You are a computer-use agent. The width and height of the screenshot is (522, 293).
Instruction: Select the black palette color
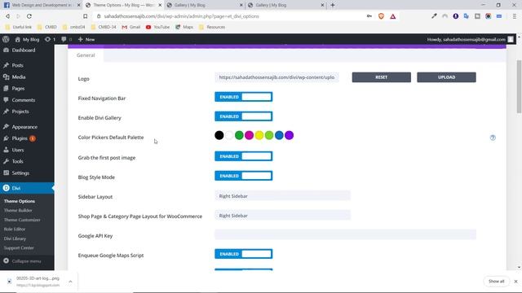coord(219,135)
